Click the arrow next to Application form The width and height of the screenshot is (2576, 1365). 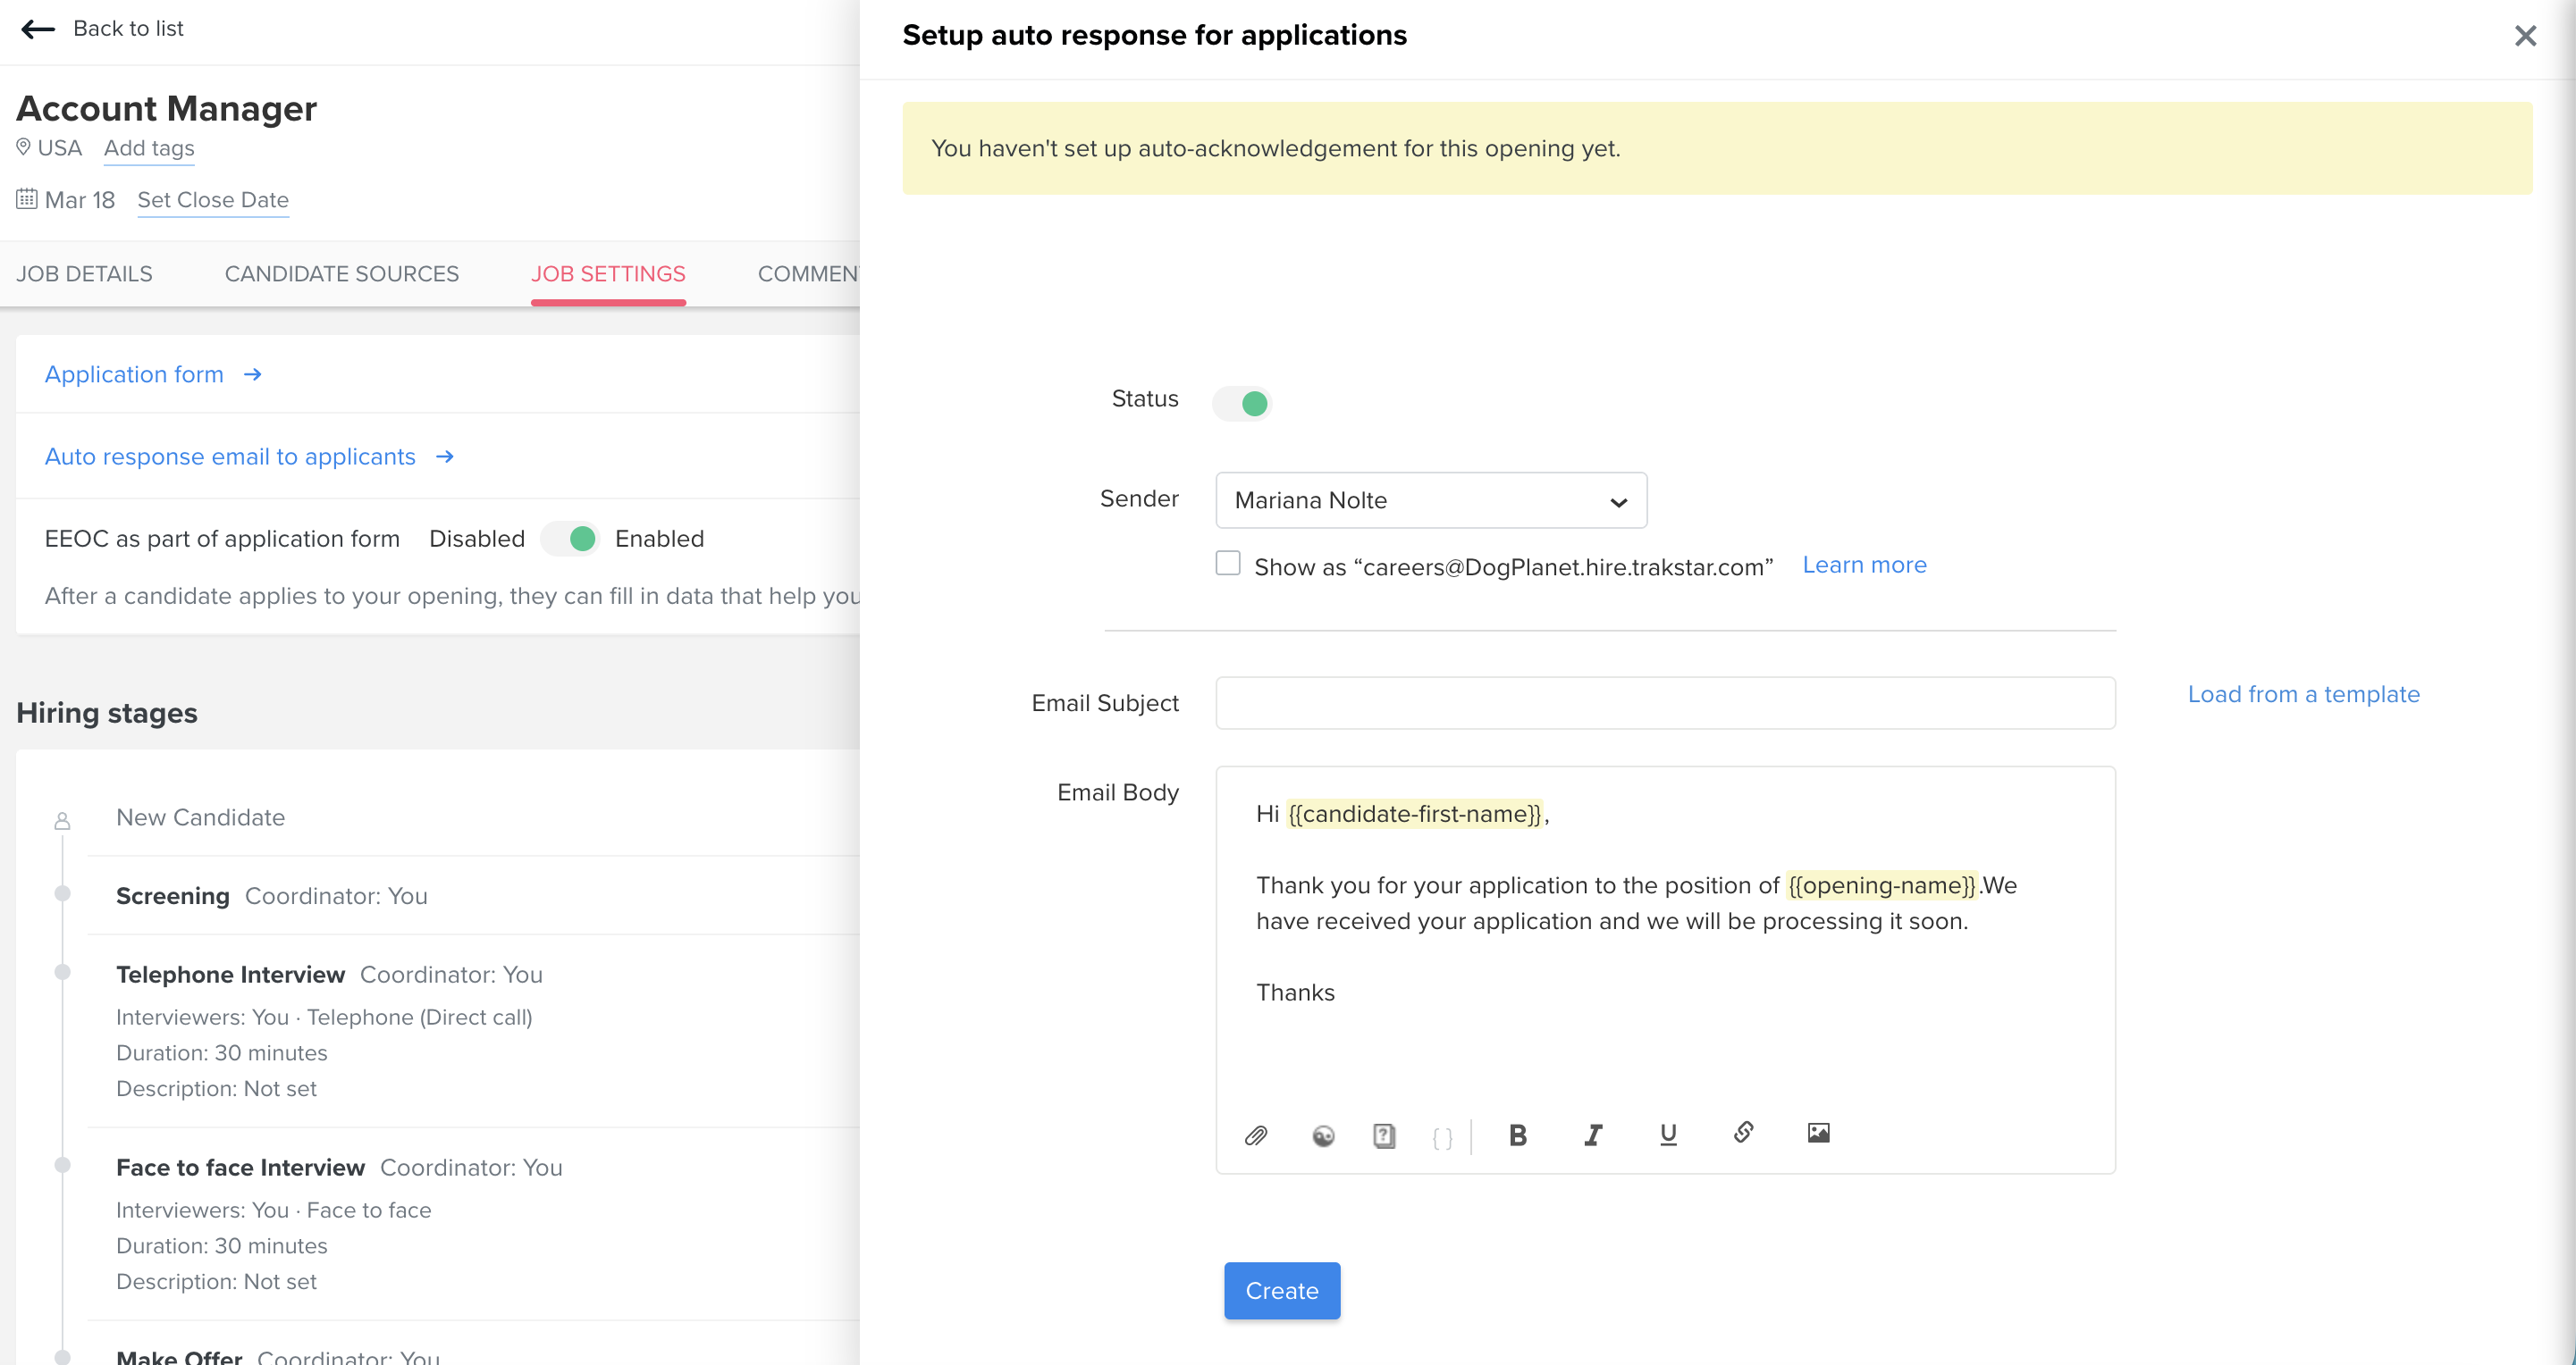point(252,373)
